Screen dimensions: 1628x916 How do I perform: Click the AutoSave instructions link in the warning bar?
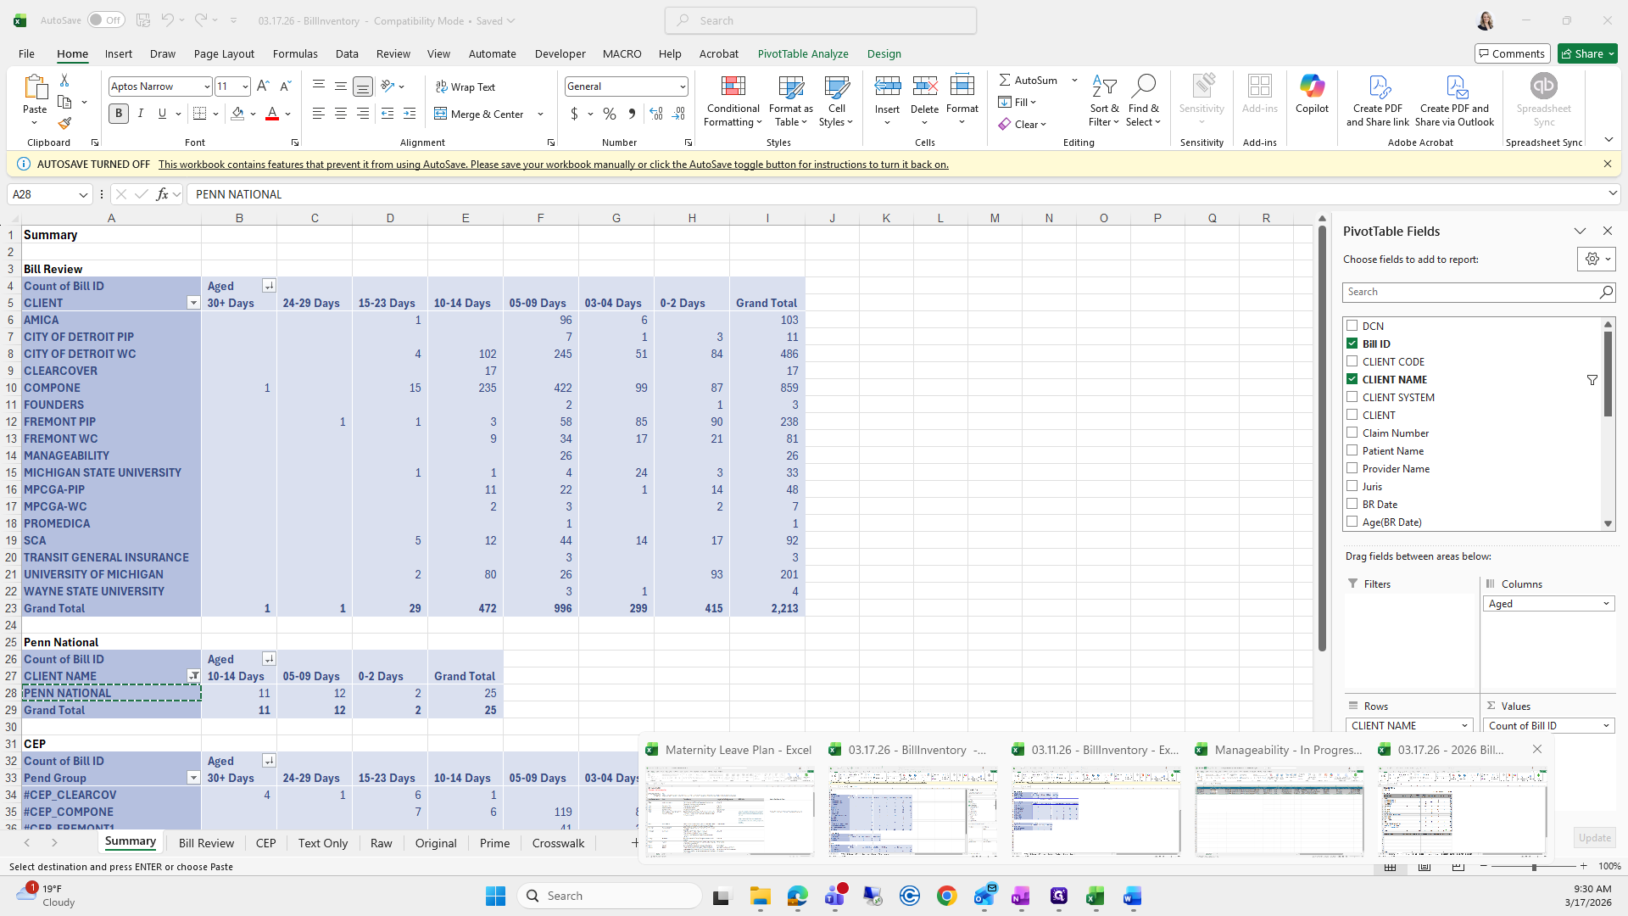[553, 165]
